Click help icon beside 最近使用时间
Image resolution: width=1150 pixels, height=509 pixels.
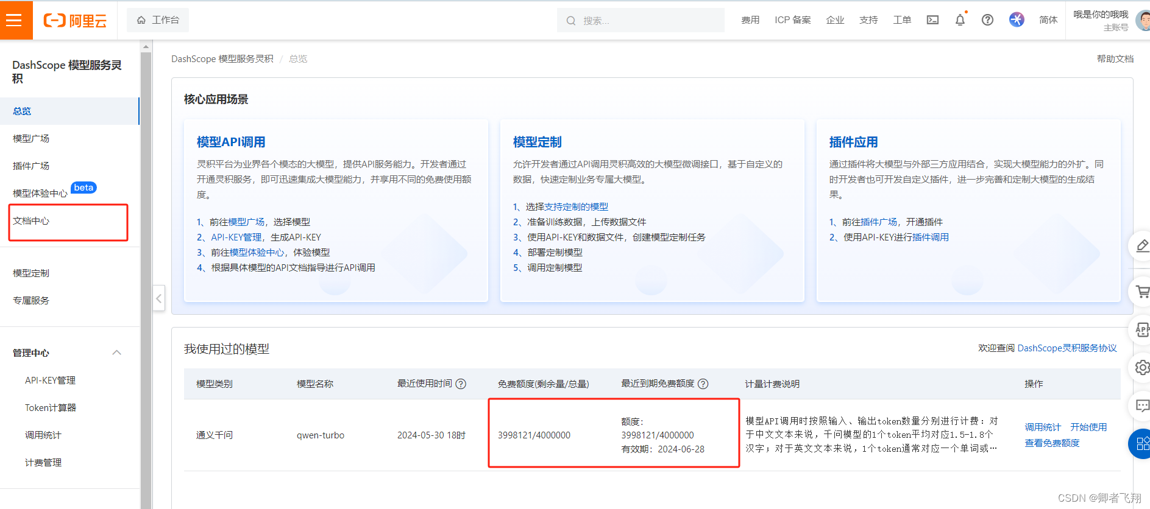461,384
